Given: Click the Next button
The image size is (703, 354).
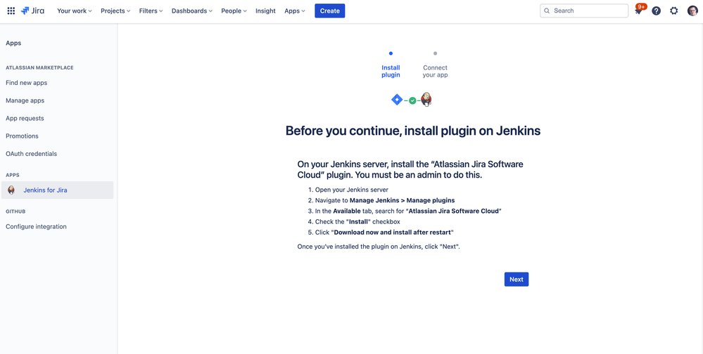Looking at the screenshot, I should (x=517, y=280).
